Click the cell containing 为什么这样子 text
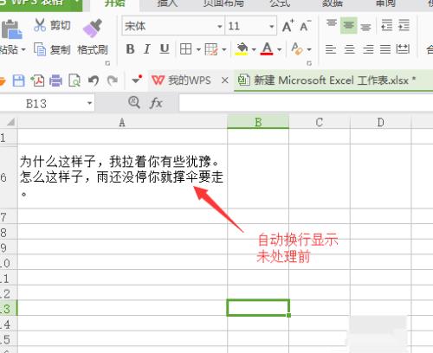433x353 pixels. click(122, 176)
